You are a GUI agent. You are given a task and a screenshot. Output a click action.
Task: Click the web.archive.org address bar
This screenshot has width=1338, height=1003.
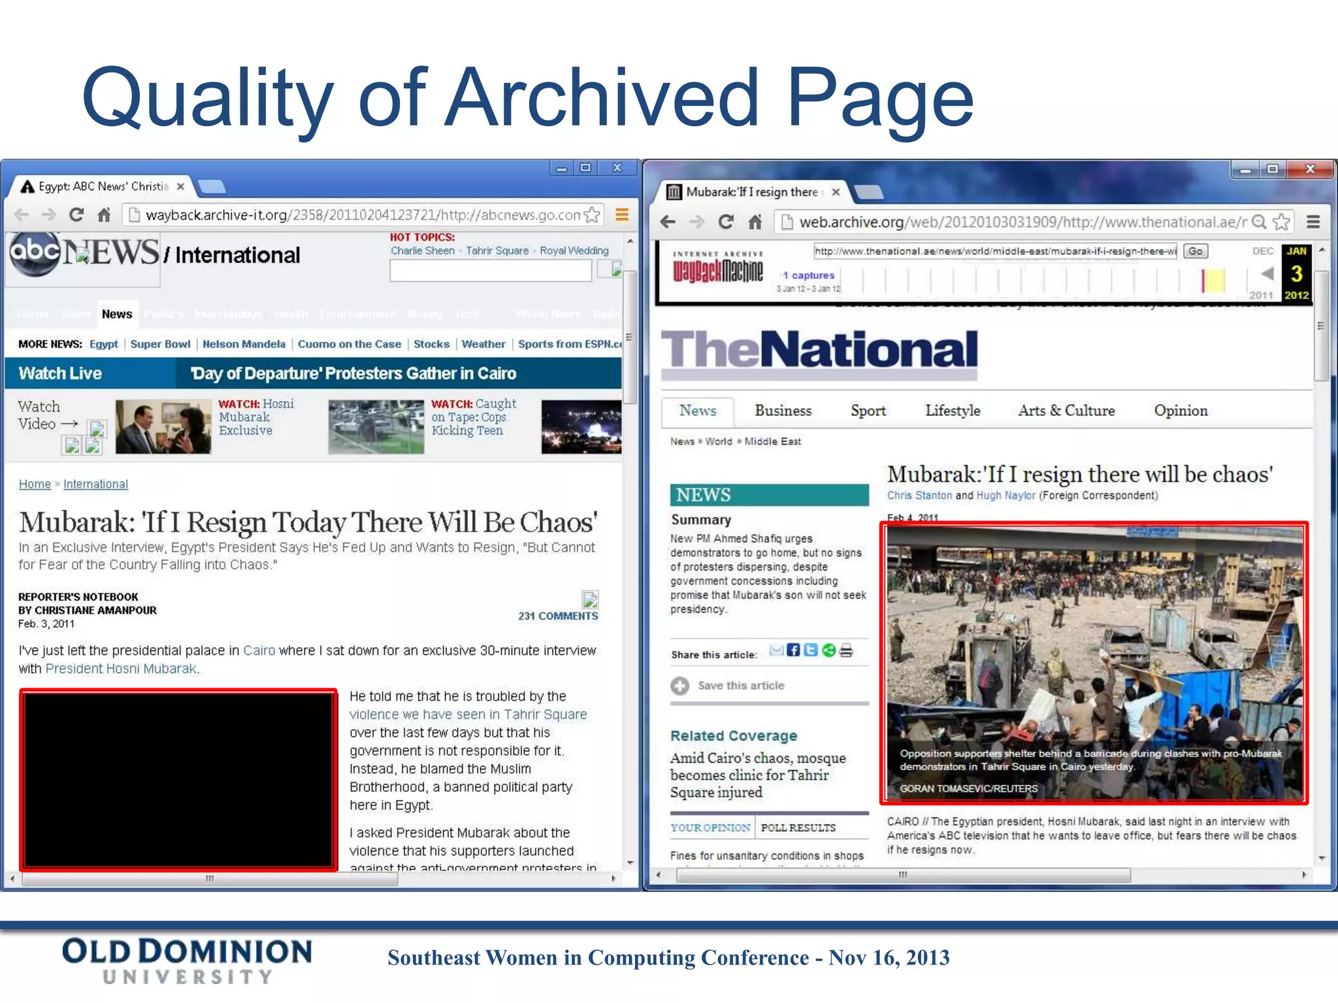click(x=1035, y=222)
